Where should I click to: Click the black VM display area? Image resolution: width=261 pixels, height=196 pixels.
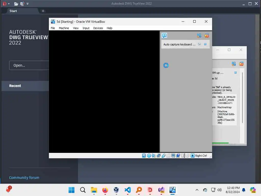tap(104, 92)
